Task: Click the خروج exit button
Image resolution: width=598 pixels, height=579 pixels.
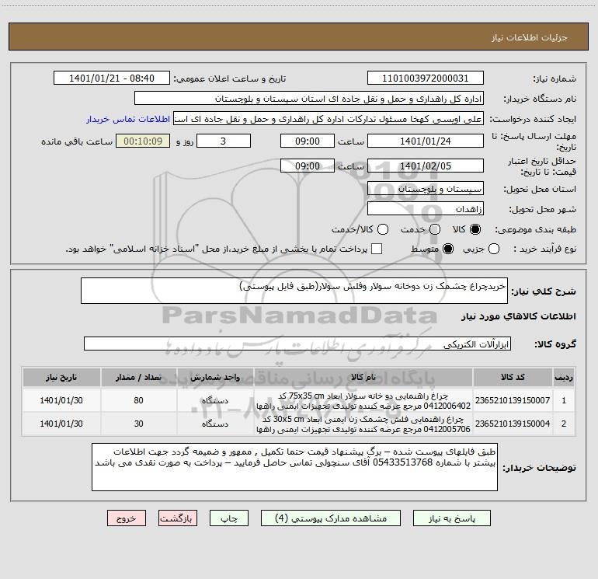Action: [127, 518]
